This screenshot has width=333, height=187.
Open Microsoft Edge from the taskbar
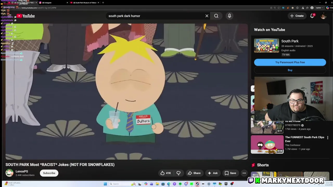[169, 184]
